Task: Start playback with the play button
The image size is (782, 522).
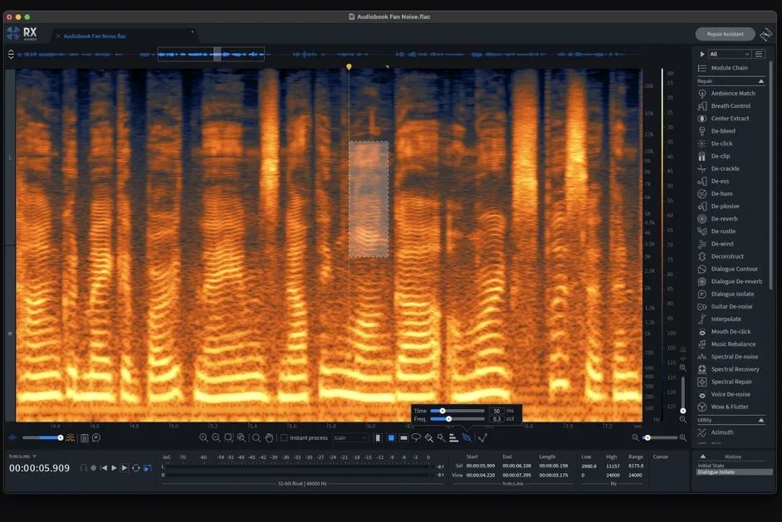Action: [114, 468]
